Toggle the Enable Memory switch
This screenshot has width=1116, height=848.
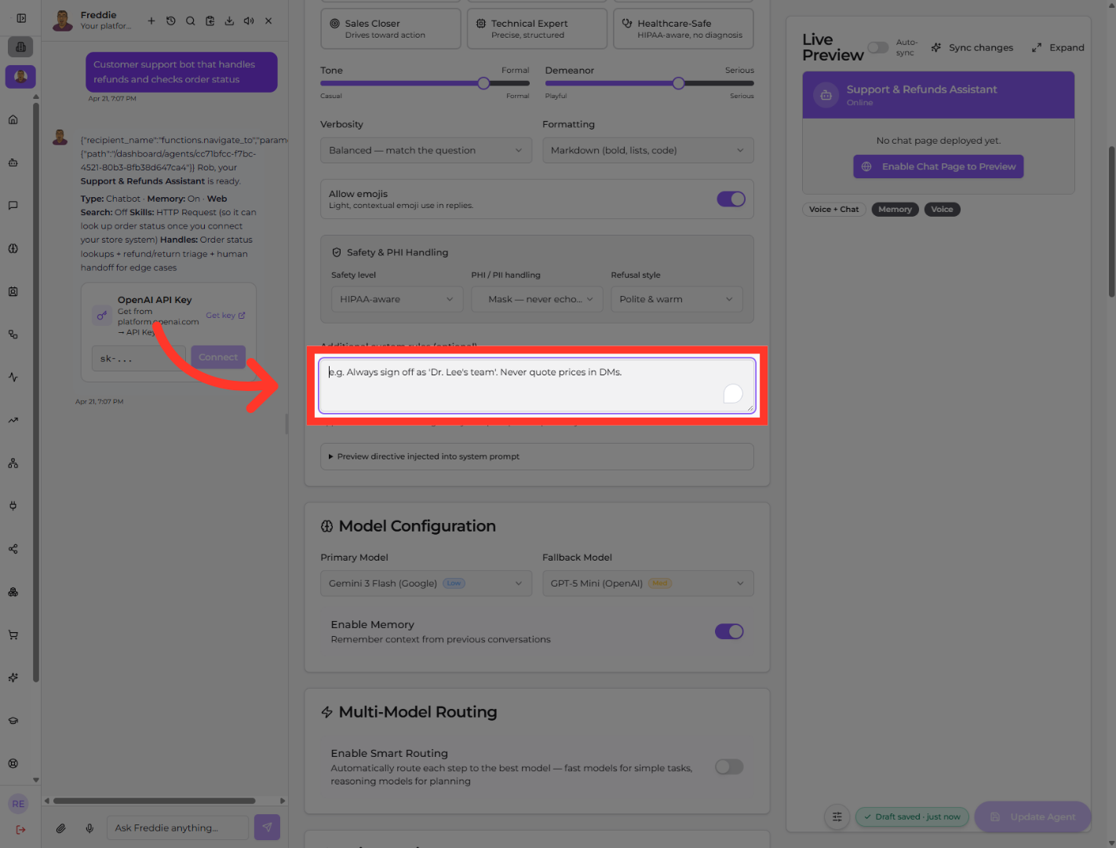pos(729,631)
